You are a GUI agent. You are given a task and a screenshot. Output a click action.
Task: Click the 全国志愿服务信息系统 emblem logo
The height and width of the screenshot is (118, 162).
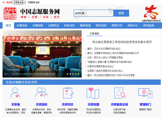[151, 13]
